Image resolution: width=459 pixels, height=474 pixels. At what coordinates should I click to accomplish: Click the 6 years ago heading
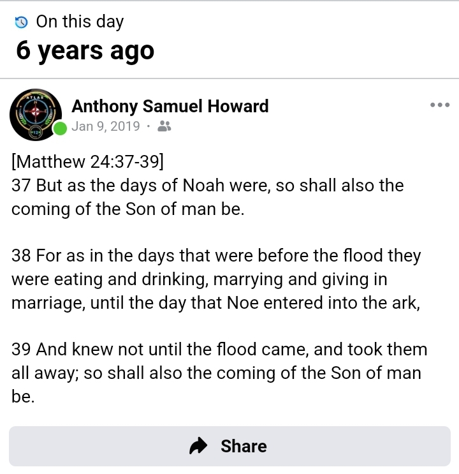pyautogui.click(x=85, y=50)
